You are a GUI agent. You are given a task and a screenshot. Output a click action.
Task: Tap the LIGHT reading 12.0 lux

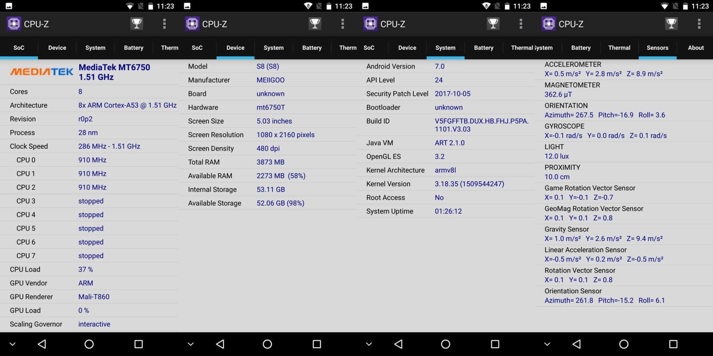[x=557, y=156]
